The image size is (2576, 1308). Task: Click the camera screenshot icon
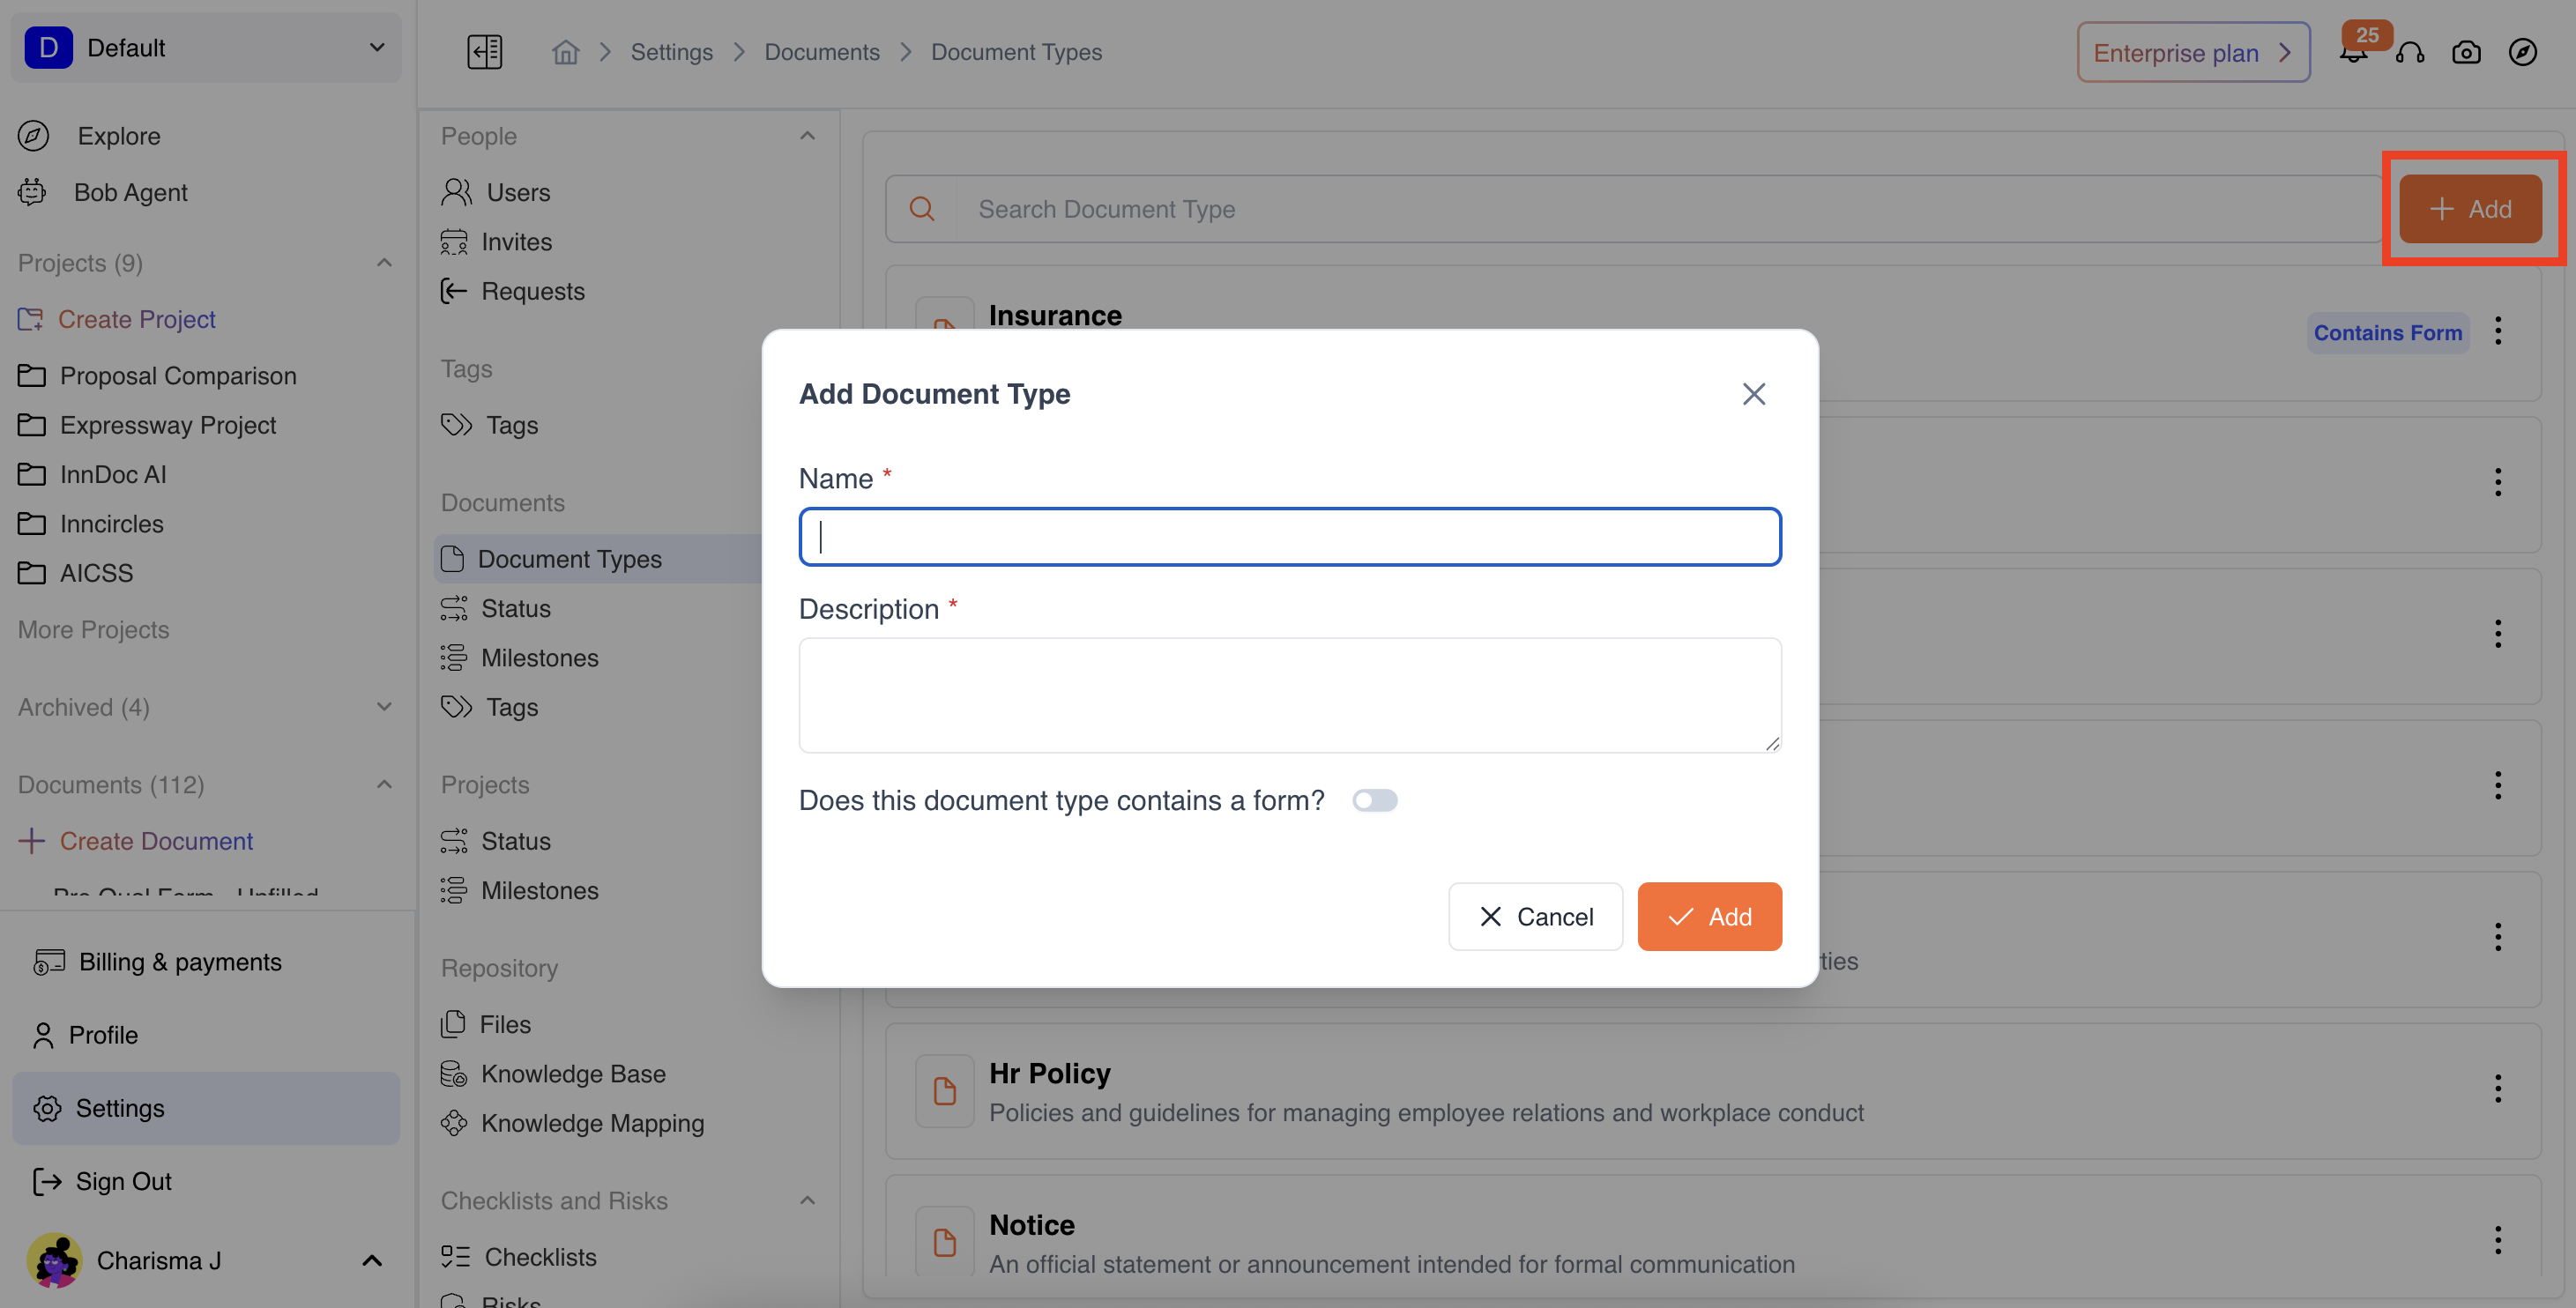[x=2466, y=52]
